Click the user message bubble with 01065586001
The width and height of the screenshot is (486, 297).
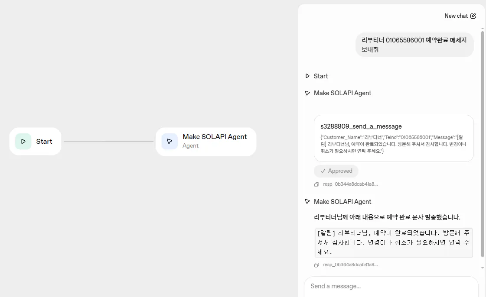point(414,45)
